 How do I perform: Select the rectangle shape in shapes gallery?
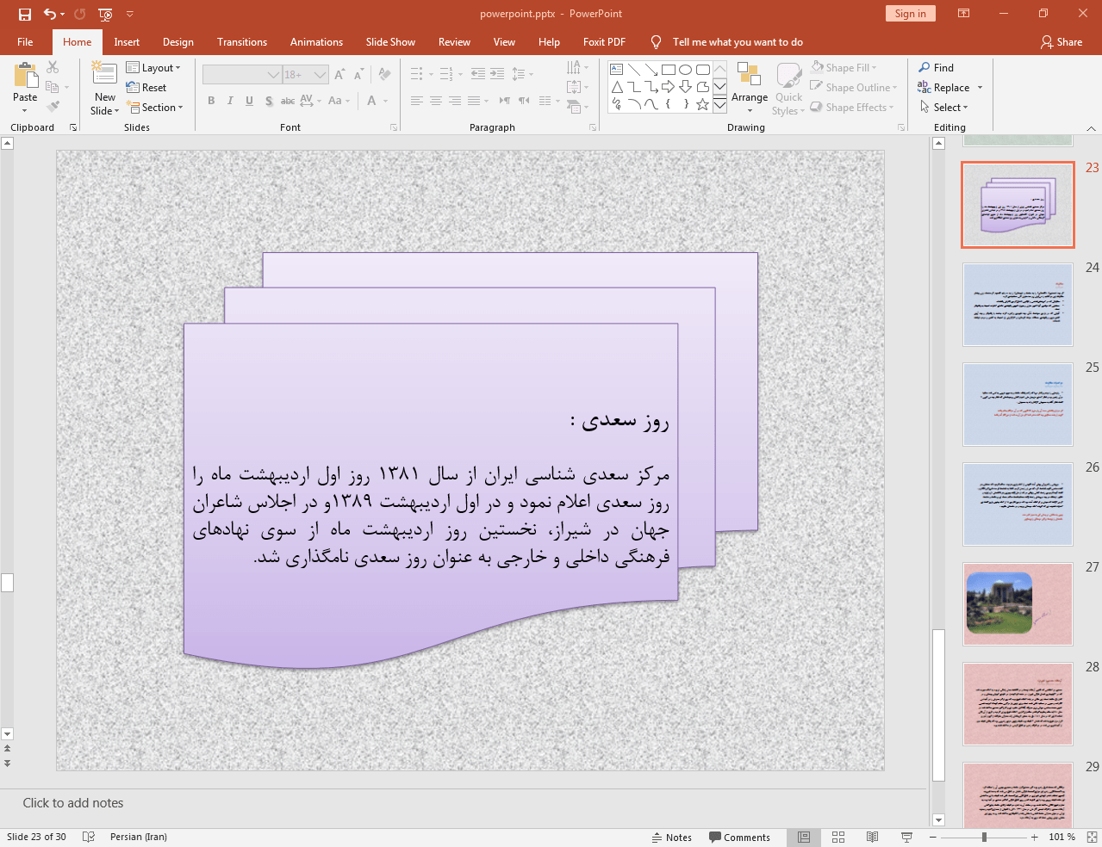point(668,70)
